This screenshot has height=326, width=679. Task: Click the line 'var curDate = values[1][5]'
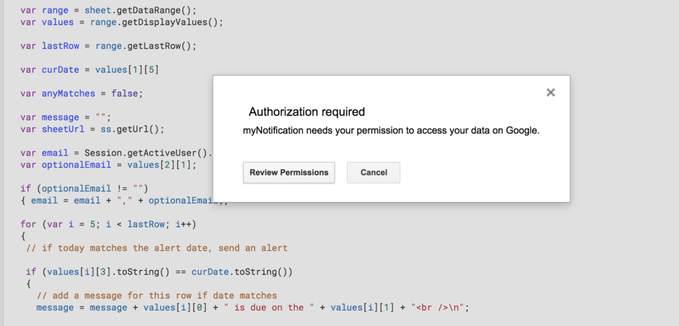click(x=90, y=70)
